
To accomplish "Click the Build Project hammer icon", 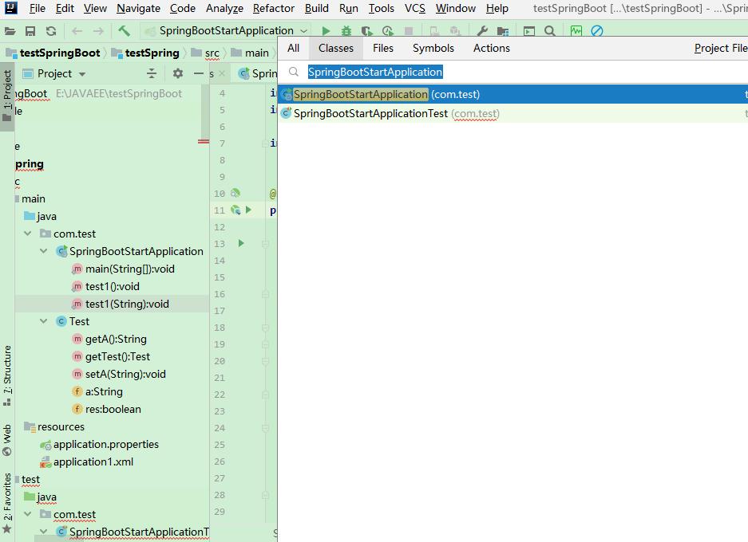I will [124, 31].
